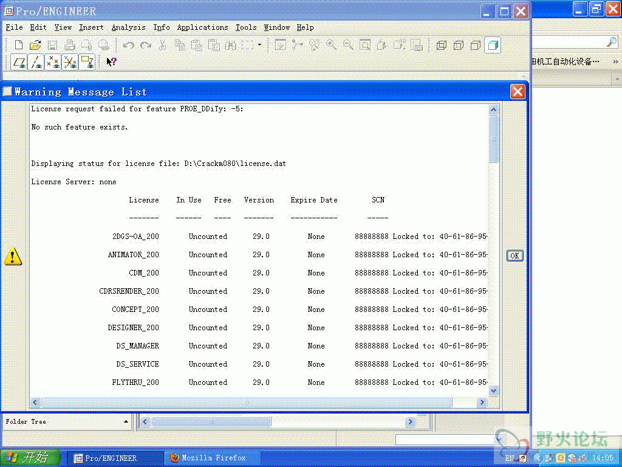The width and height of the screenshot is (622, 467).
Task: Open the Edit menu
Action: click(38, 27)
